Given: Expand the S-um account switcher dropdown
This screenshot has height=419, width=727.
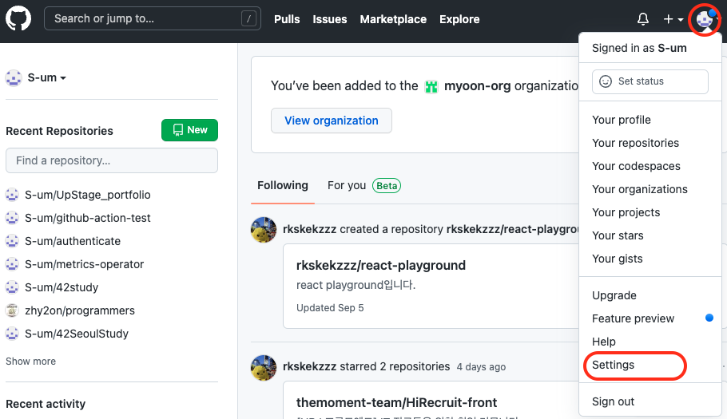Looking at the screenshot, I should [x=37, y=77].
